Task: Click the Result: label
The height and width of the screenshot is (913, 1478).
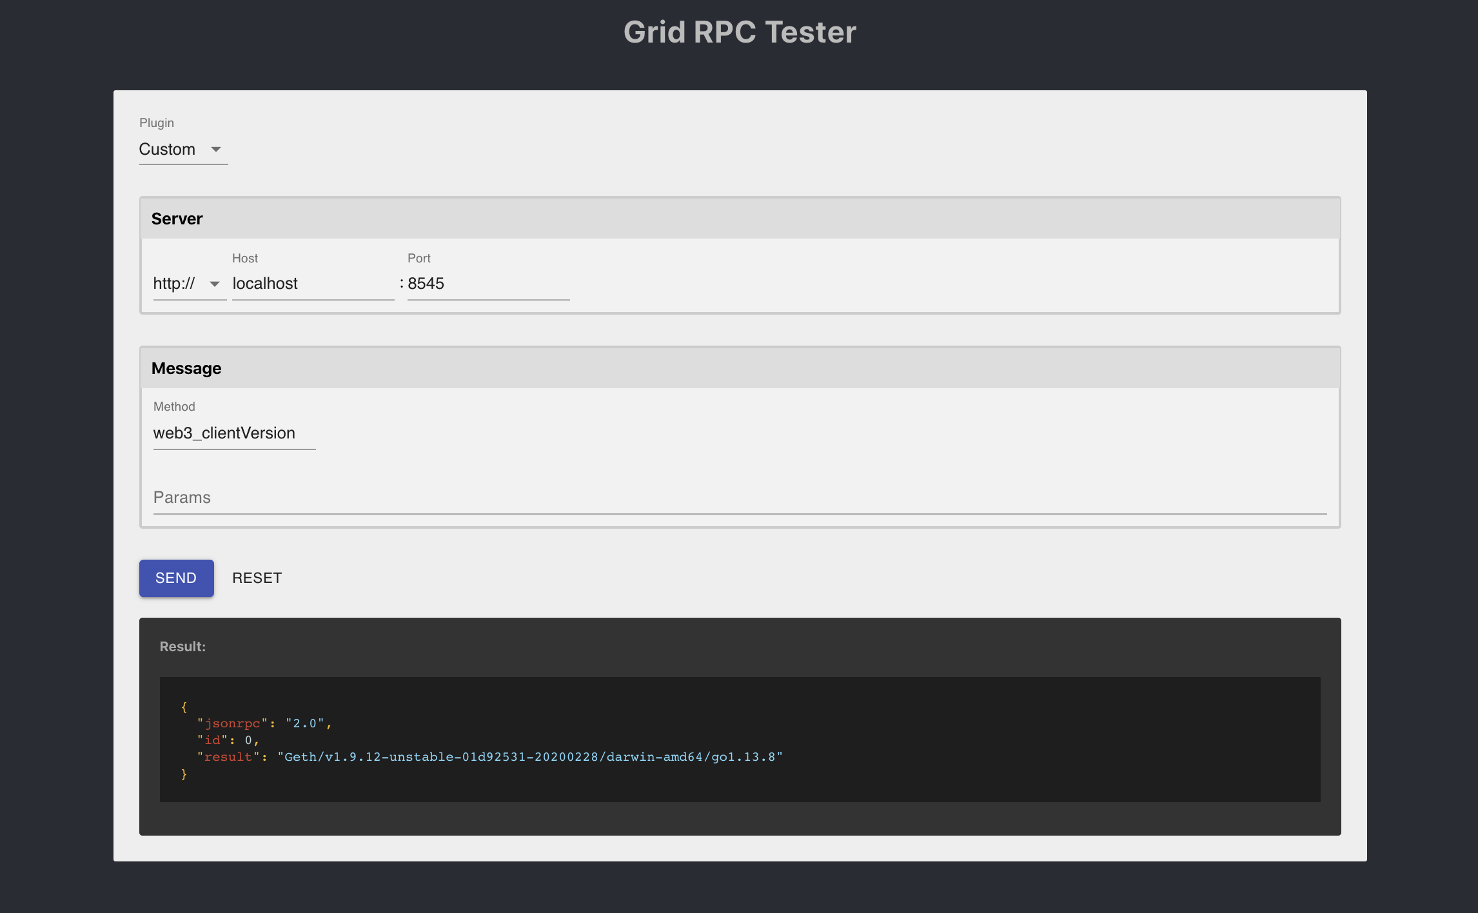Action: 182,647
